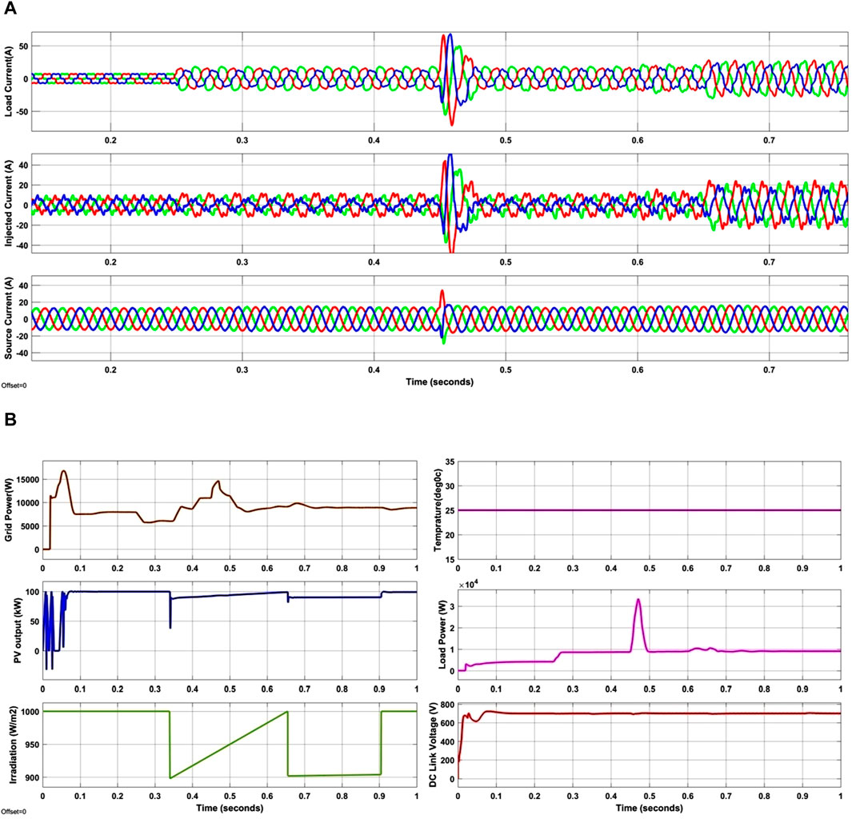Click "Time (seconds)" under the Irradiation plot

coord(230,808)
